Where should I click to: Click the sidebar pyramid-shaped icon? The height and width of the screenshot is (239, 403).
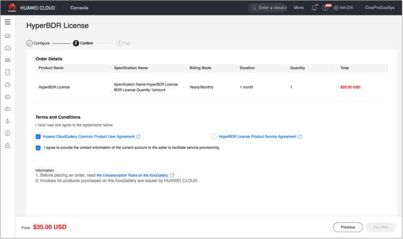click(7, 121)
